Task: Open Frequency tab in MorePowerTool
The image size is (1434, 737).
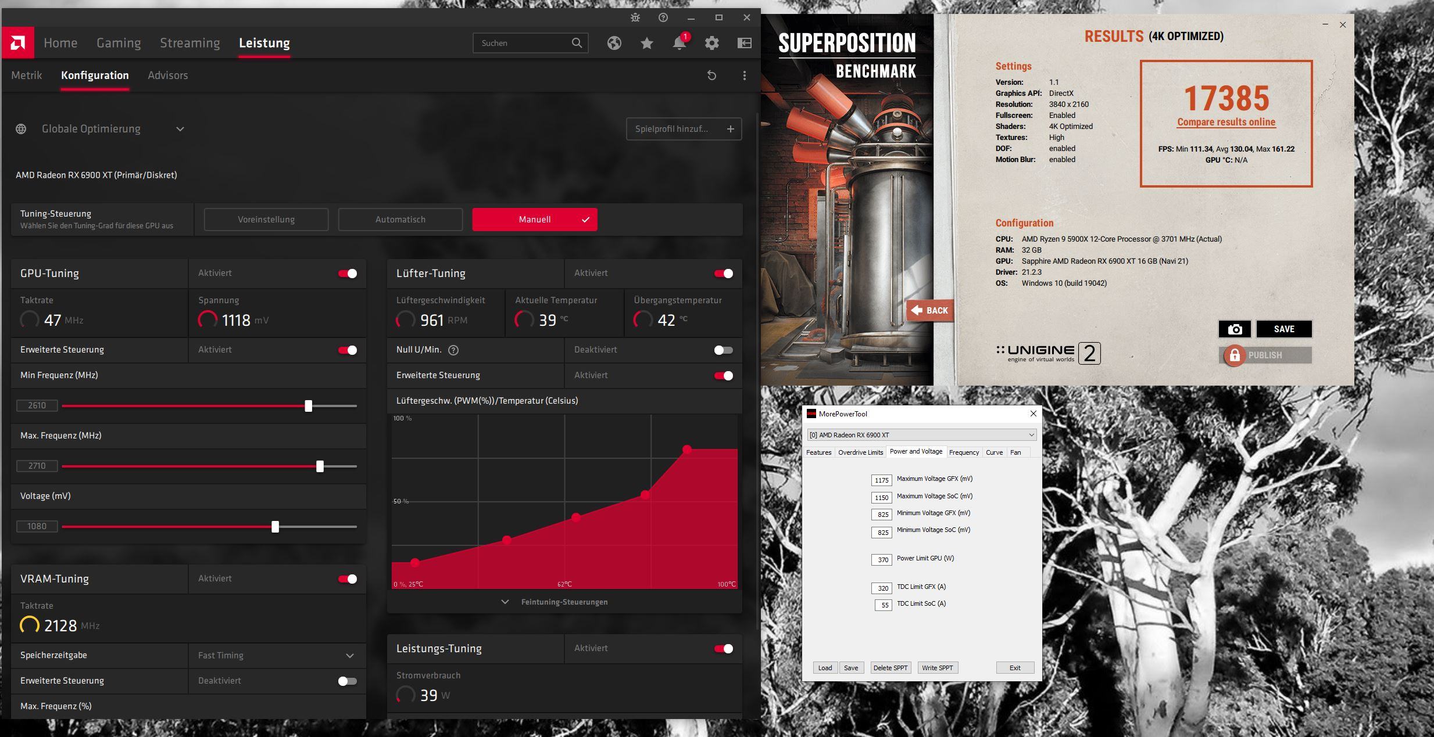Action: point(964,452)
